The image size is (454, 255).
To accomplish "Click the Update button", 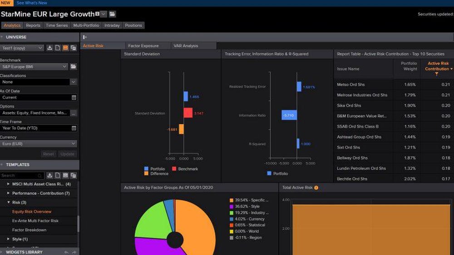I will (68, 154).
